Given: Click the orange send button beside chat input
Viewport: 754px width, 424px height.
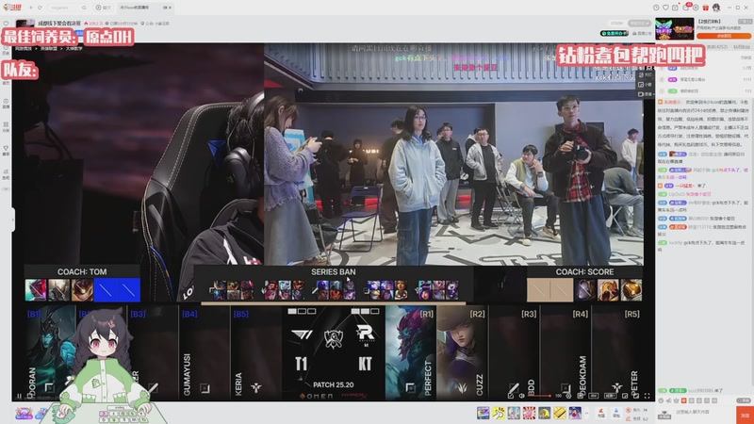Looking at the screenshot, I should pyautogui.click(x=745, y=415).
